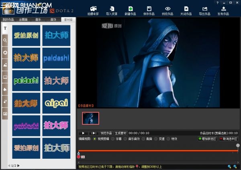Viewport: 241px width, 170px height.
Task: Select the bottom photo sidebar category icon
Action: [x=5, y=114]
